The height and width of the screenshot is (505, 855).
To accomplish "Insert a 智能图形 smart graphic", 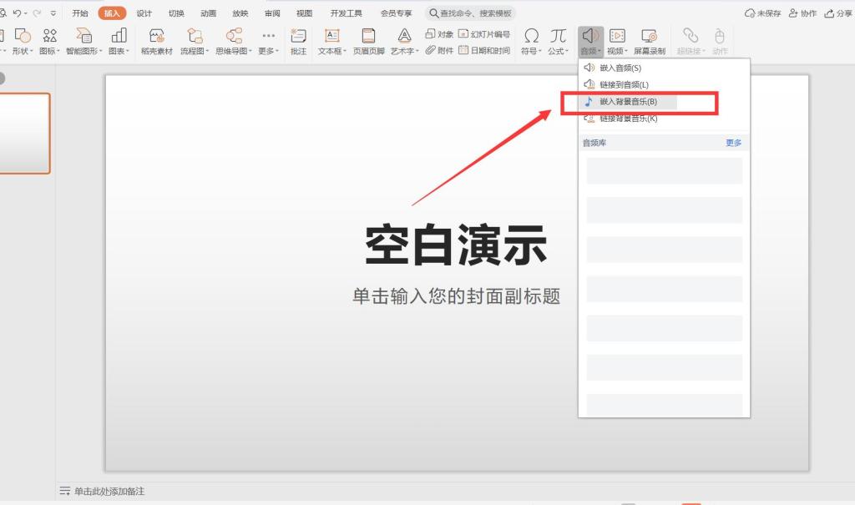I will (84, 42).
